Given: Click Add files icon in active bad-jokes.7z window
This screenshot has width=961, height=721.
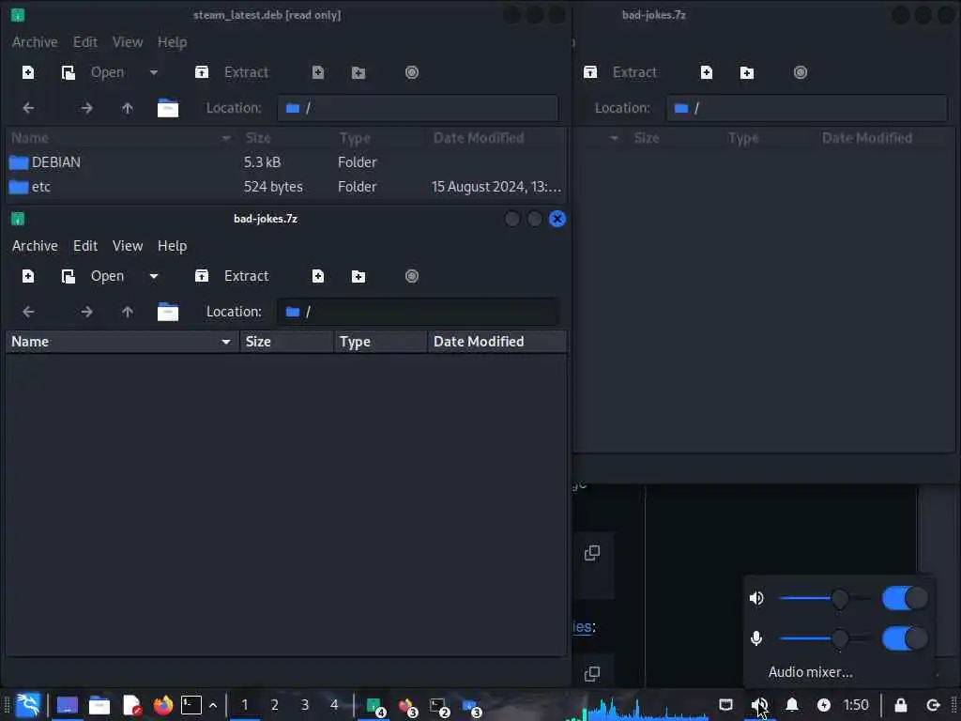Looking at the screenshot, I should [x=317, y=277].
